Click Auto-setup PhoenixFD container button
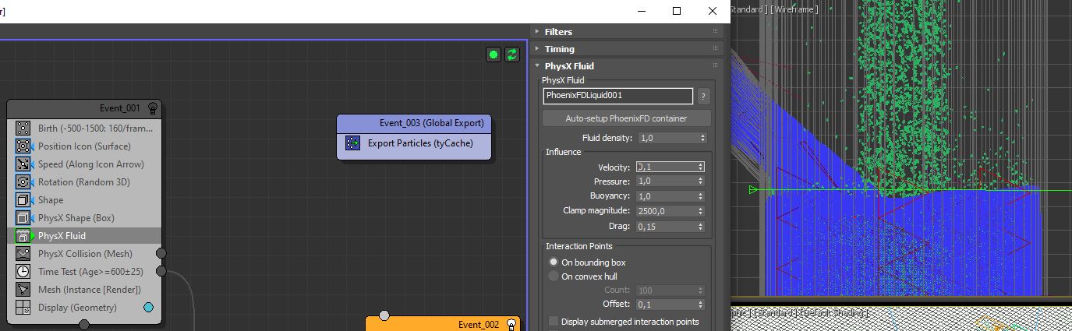 click(626, 118)
